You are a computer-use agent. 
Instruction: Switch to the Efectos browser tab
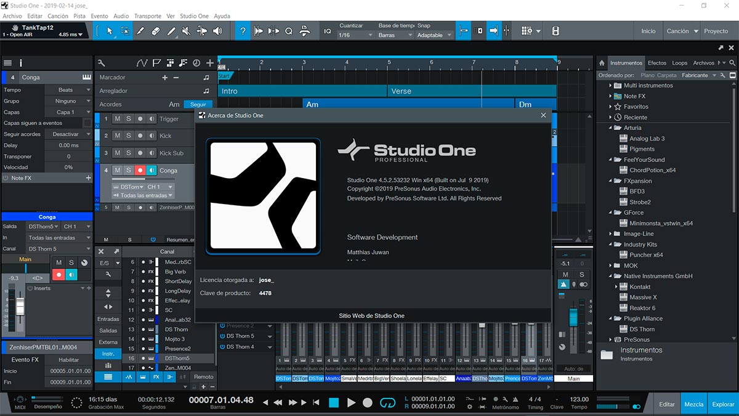click(656, 63)
